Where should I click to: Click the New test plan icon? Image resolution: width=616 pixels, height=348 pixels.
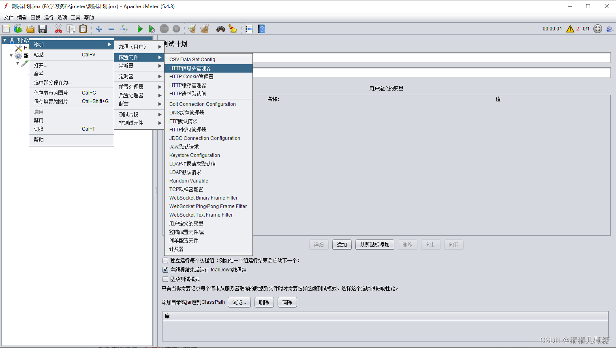(x=6, y=29)
